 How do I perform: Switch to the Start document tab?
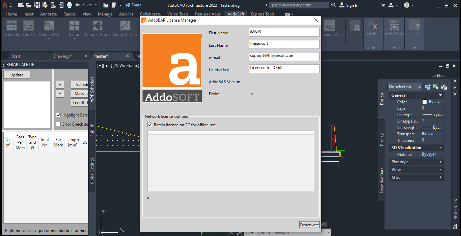pos(16,56)
